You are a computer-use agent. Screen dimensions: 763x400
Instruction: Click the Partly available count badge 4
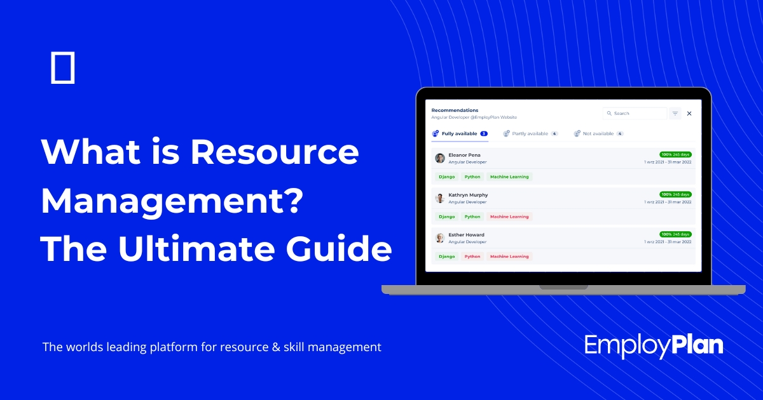click(554, 134)
